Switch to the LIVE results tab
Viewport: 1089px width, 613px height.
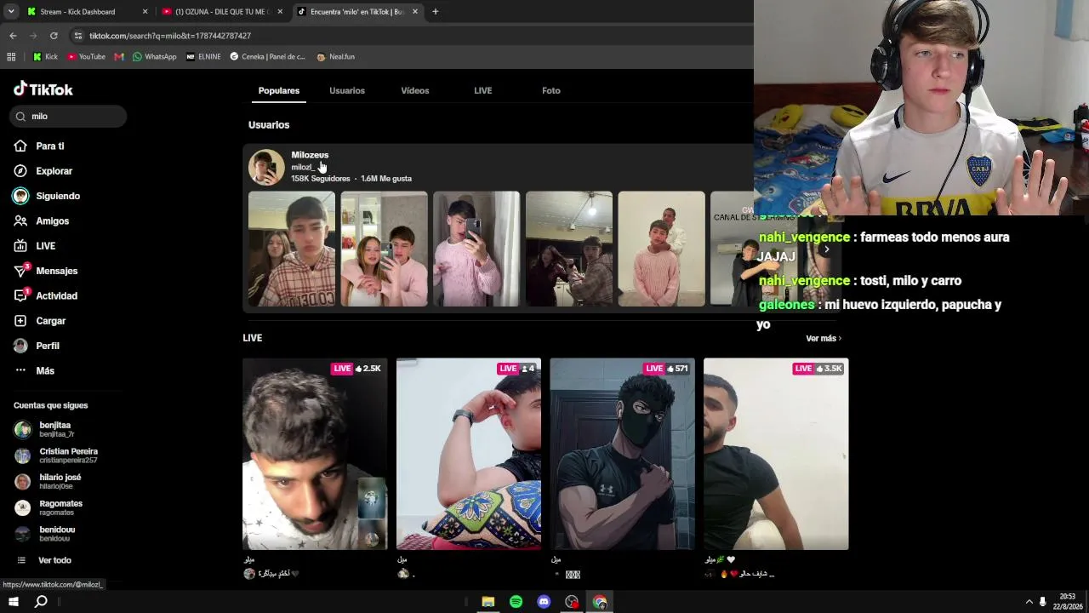click(x=483, y=90)
